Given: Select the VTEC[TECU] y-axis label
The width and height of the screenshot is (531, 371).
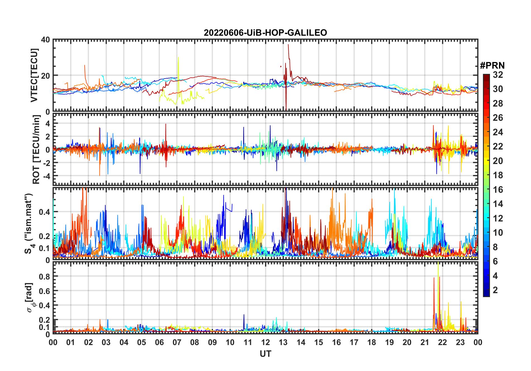Looking at the screenshot, I should click(x=34, y=75).
